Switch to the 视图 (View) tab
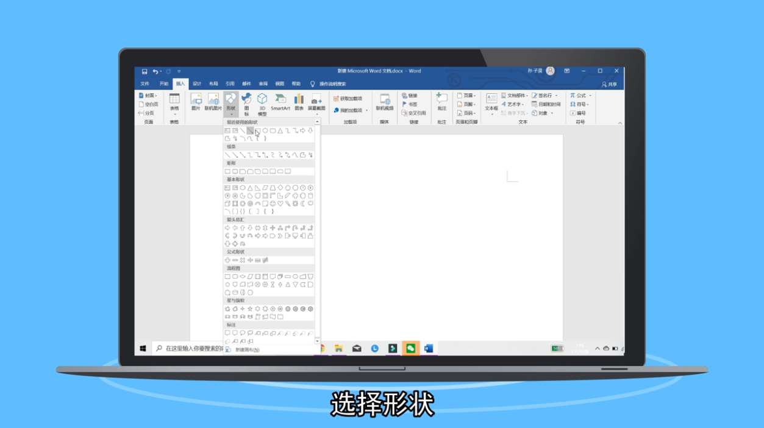Viewport: 764px width, 428px height. (x=279, y=84)
